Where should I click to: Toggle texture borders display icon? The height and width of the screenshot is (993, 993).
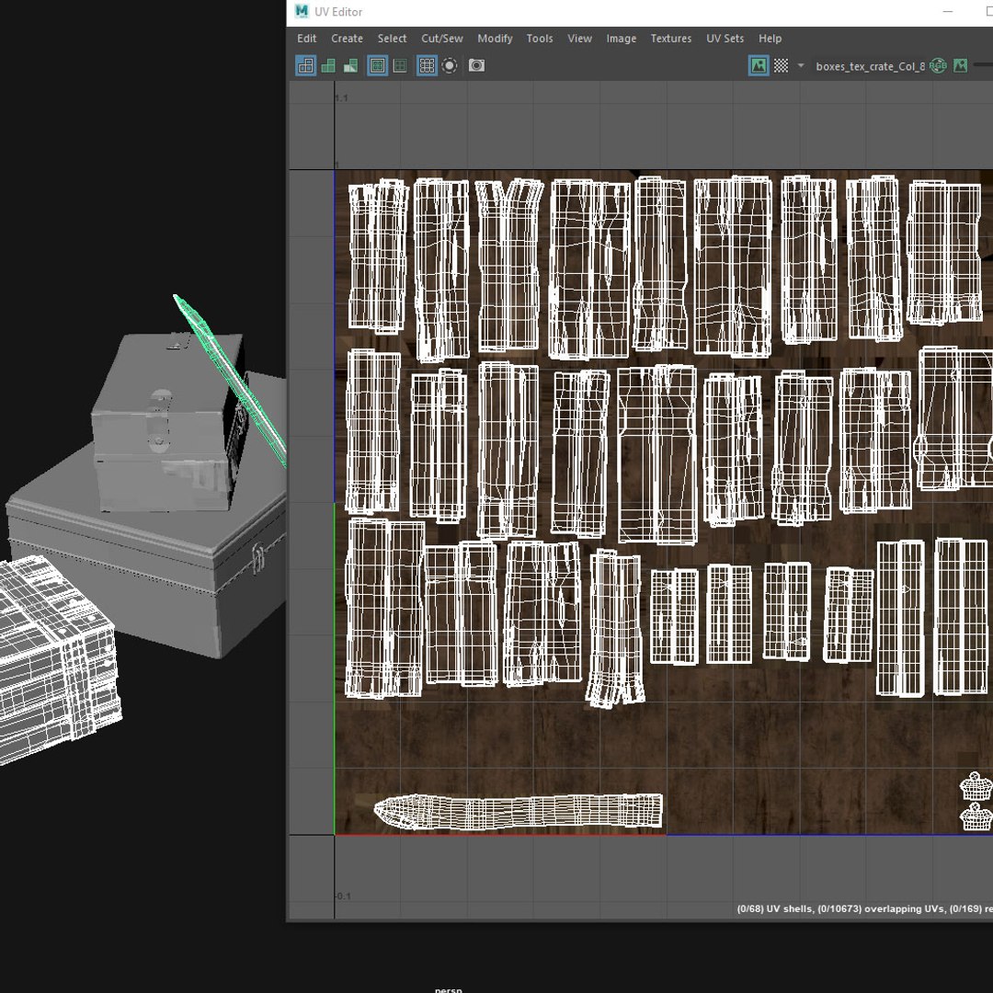point(378,65)
